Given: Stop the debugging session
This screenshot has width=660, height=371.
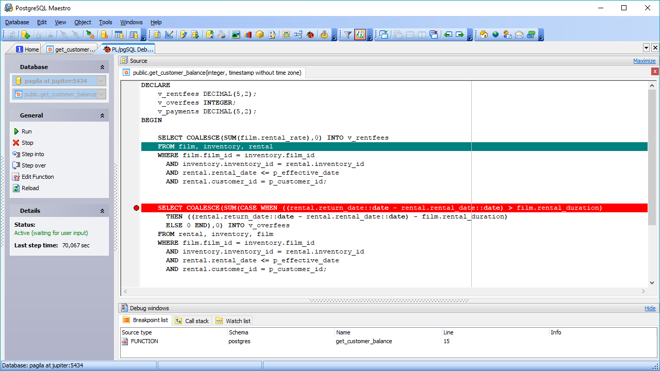Looking at the screenshot, I should (x=24, y=143).
